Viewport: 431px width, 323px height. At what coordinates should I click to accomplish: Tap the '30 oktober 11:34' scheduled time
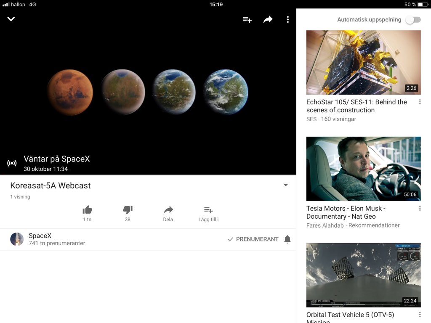(x=45, y=169)
